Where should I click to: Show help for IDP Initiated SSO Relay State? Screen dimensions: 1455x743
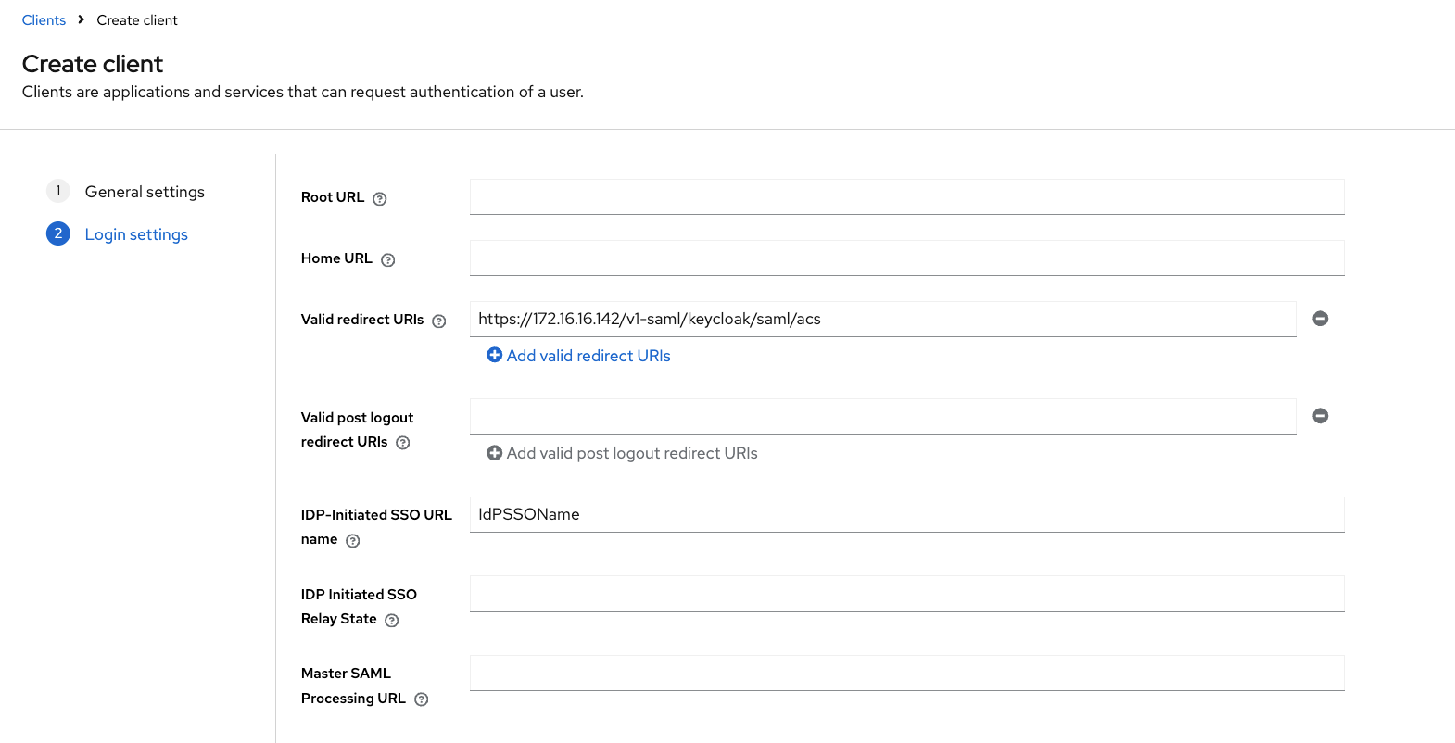391,620
